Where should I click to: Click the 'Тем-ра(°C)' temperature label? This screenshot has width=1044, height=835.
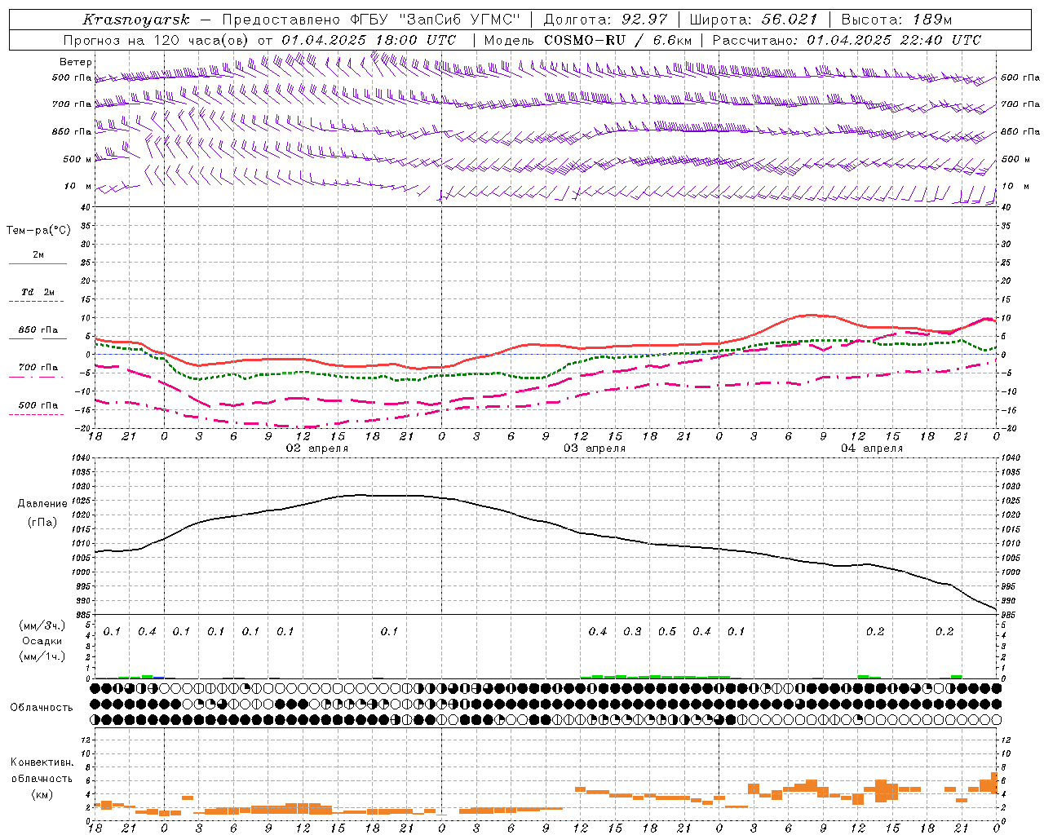click(x=38, y=231)
